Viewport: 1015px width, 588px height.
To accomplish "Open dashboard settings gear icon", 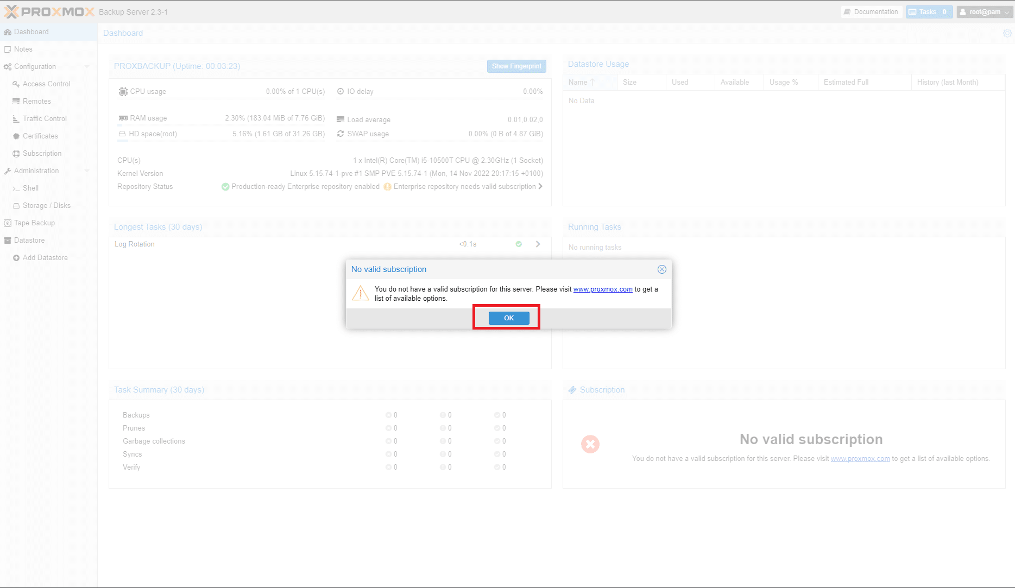I will pyautogui.click(x=1007, y=33).
